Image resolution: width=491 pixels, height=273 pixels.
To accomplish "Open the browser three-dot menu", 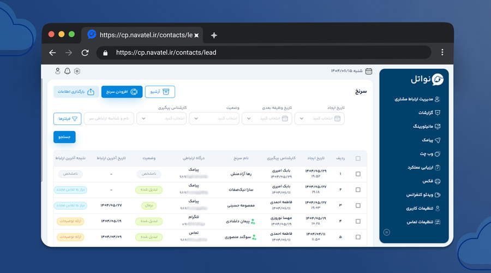I will [442, 52].
